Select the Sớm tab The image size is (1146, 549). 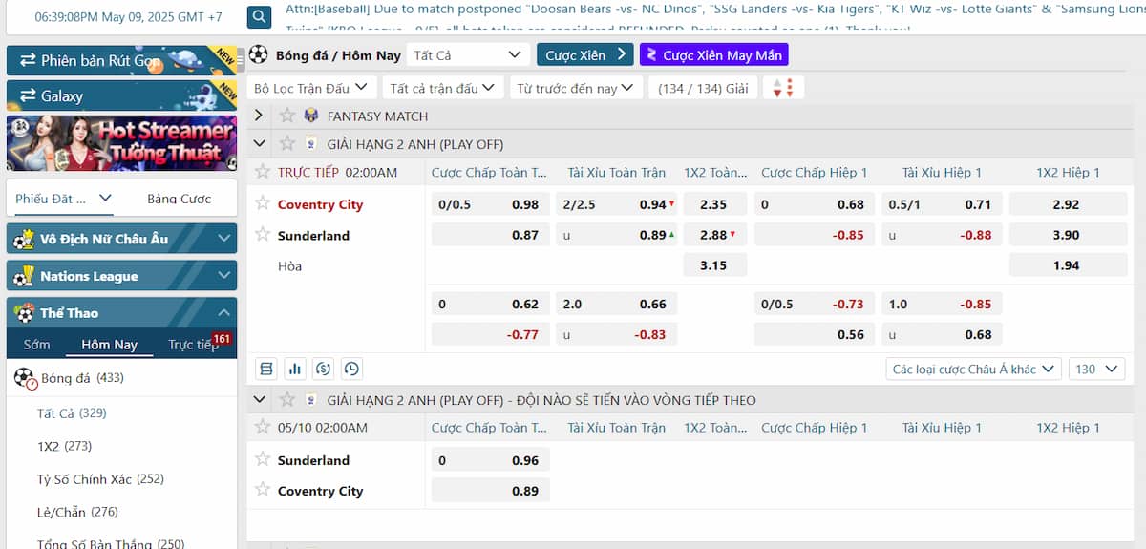pyautogui.click(x=36, y=345)
